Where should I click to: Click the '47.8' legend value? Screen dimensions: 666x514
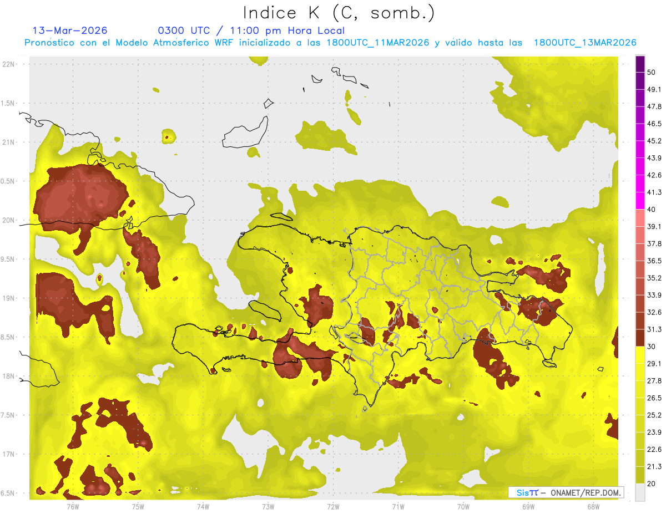(x=654, y=106)
